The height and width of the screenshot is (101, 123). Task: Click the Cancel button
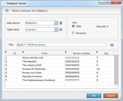click(x=111, y=96)
